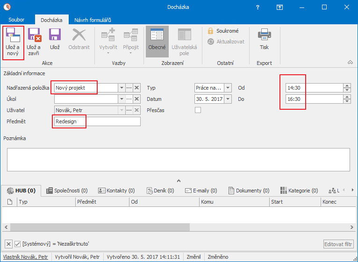Sort by the Komu column header
This screenshot has height=262, width=358.
click(x=234, y=202)
